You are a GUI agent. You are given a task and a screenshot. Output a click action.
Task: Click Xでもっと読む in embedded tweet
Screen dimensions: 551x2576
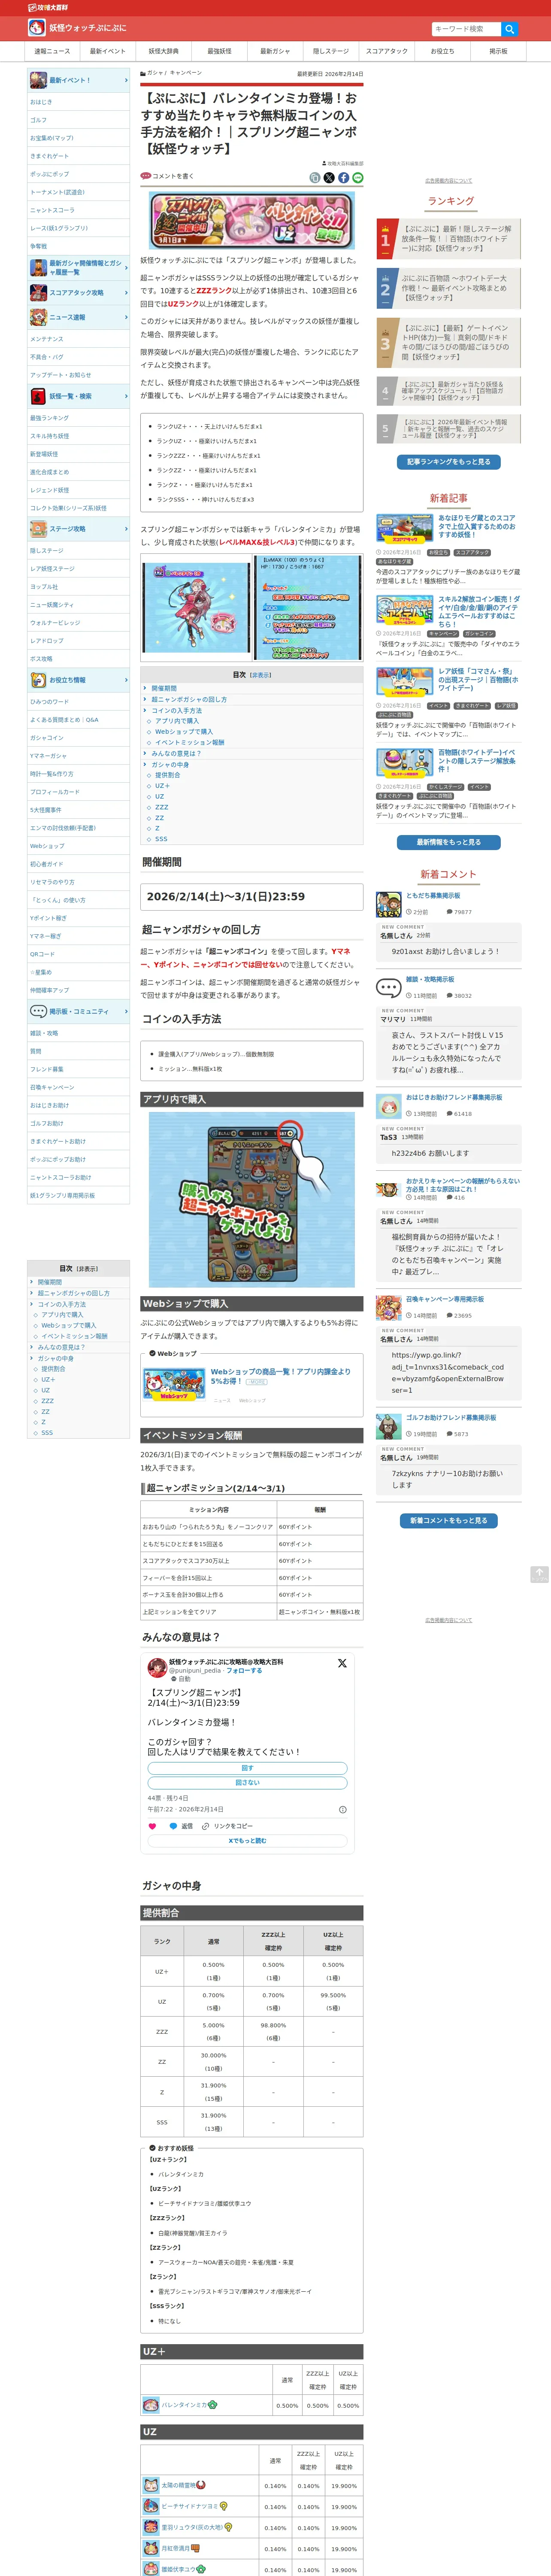click(x=247, y=1840)
